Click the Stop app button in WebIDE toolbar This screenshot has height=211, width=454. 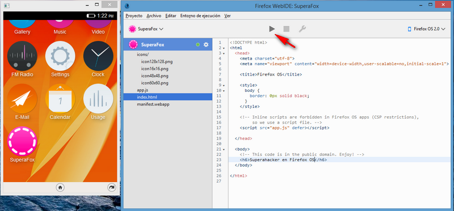click(287, 29)
